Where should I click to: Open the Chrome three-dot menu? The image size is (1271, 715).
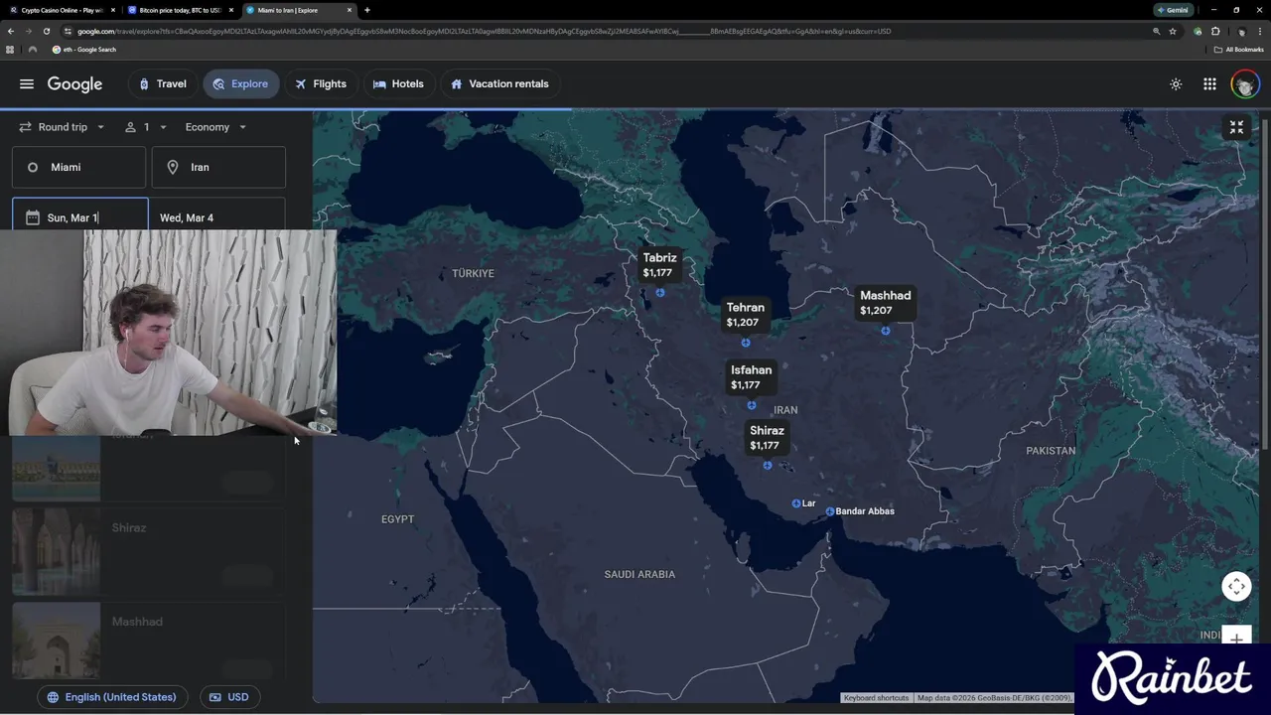(x=1260, y=31)
